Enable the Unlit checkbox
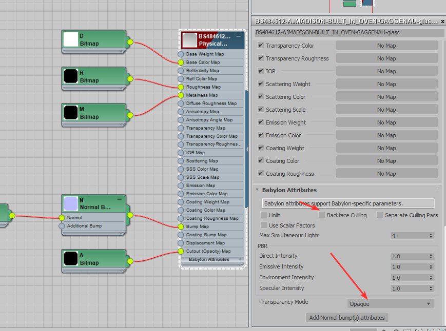Image resolution: width=446 pixels, height=331 pixels. (264, 215)
